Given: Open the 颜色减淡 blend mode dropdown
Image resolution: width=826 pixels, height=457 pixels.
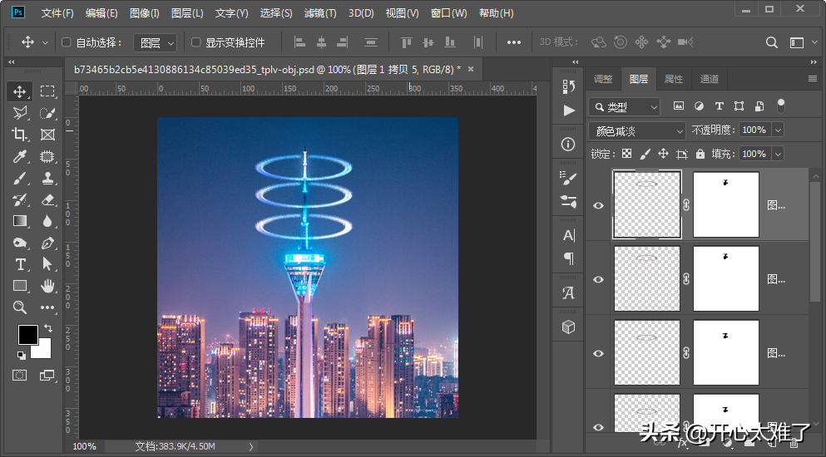Looking at the screenshot, I should [637, 130].
